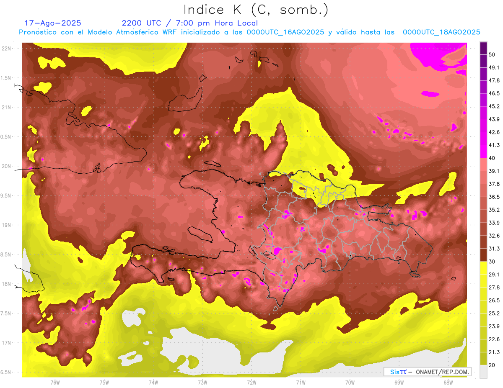Click the '27.8' colorbar value
Viewport: 503px width, 388px height.
tap(495, 287)
